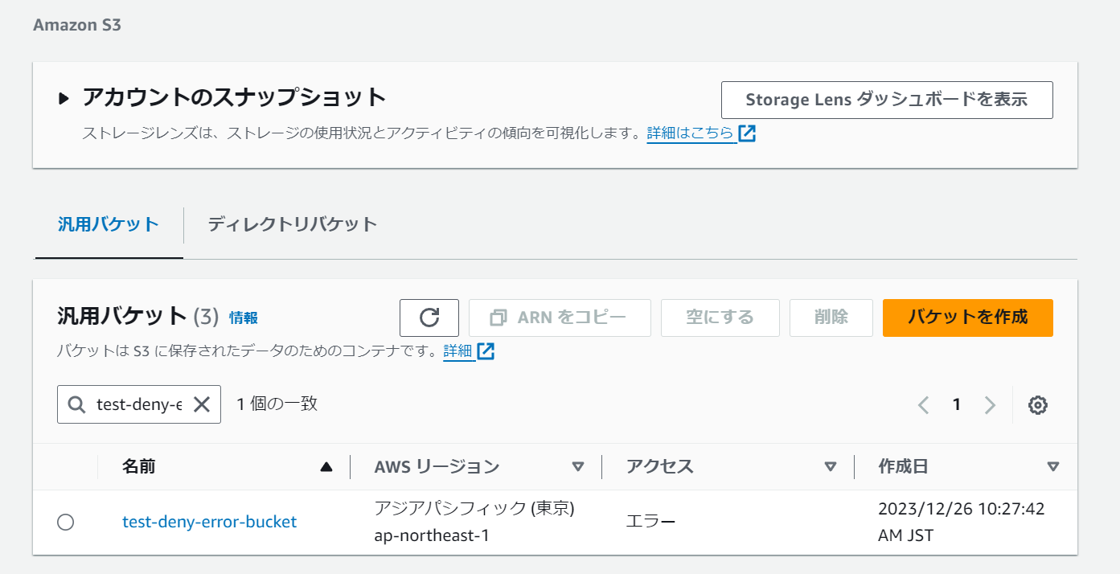This screenshot has width=1120, height=574.
Task: Clear the search field with X icon
Action: click(x=201, y=404)
